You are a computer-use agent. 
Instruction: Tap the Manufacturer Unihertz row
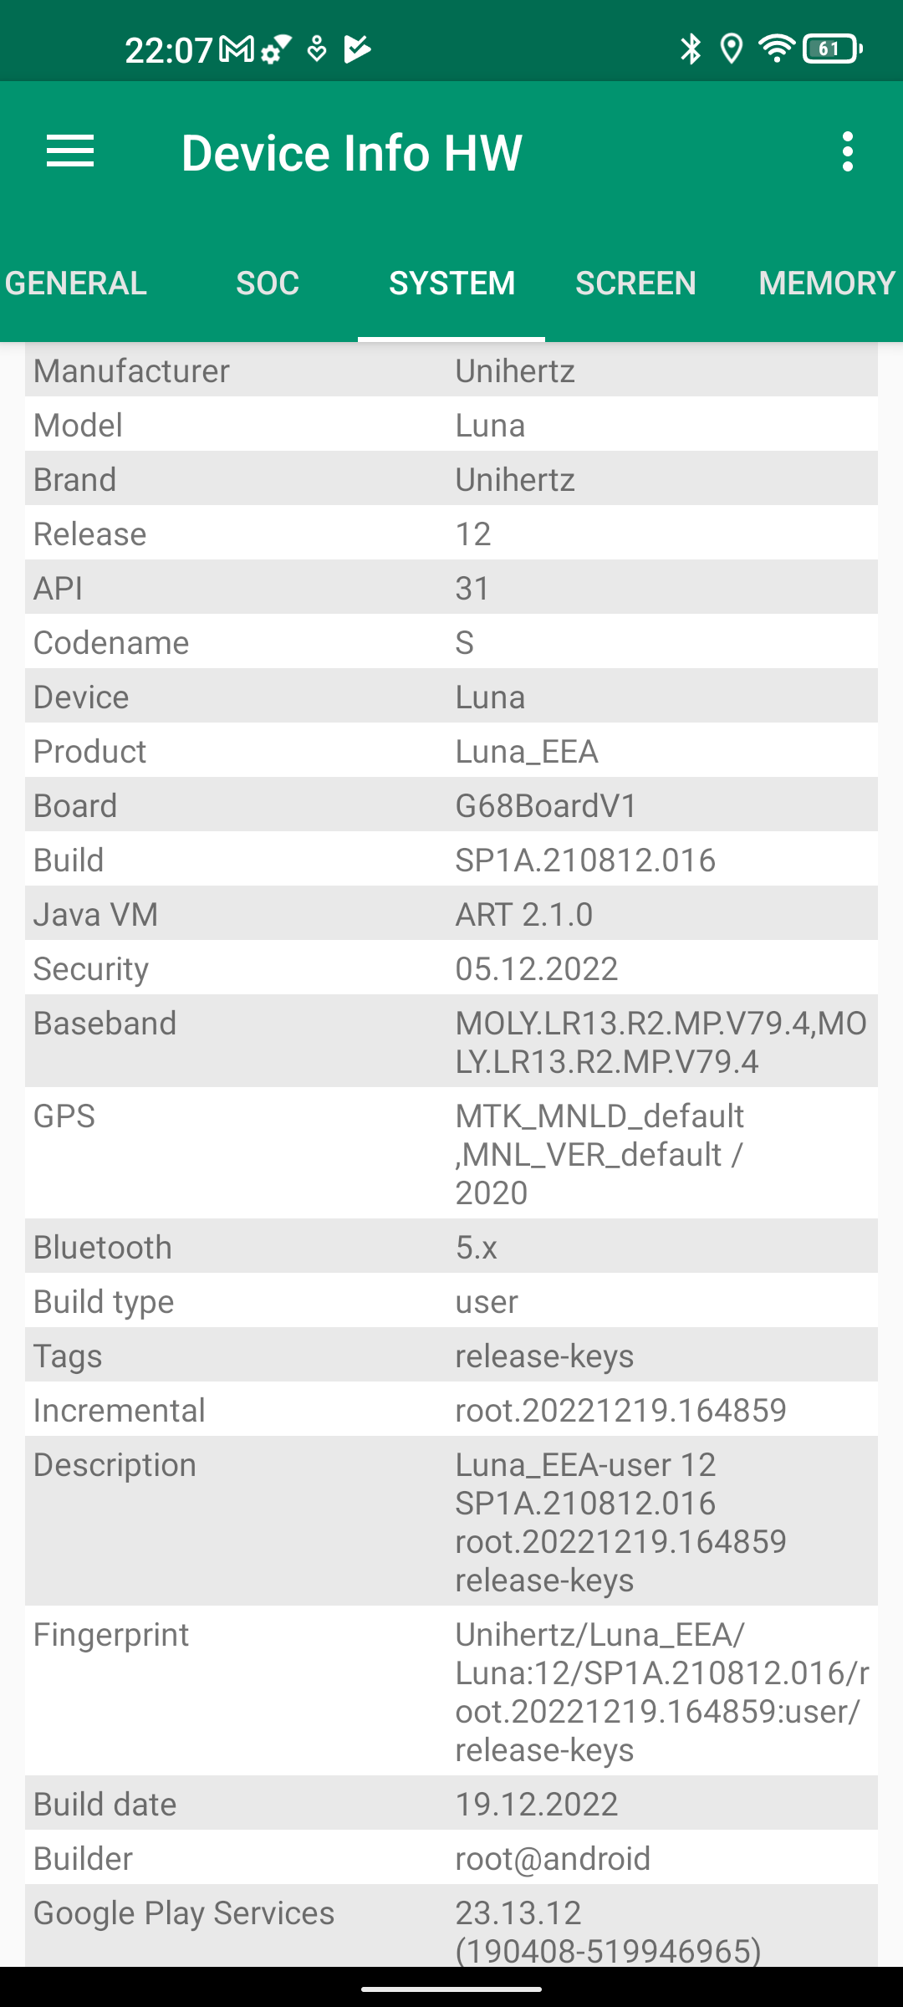coord(451,370)
